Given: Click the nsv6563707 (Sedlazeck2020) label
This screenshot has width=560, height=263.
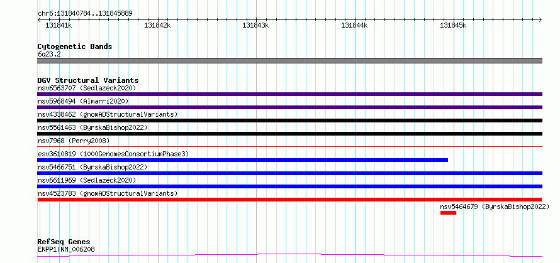Looking at the screenshot, I should click(x=87, y=88).
